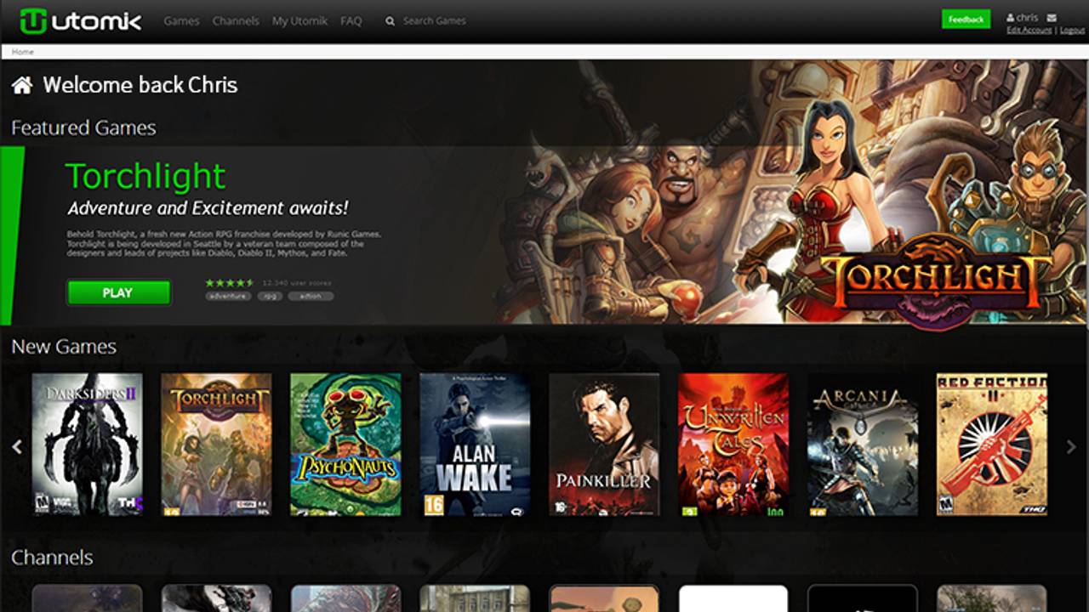This screenshot has height=612, width=1089.
Task: Click the Utomik logo icon
Action: (x=33, y=21)
